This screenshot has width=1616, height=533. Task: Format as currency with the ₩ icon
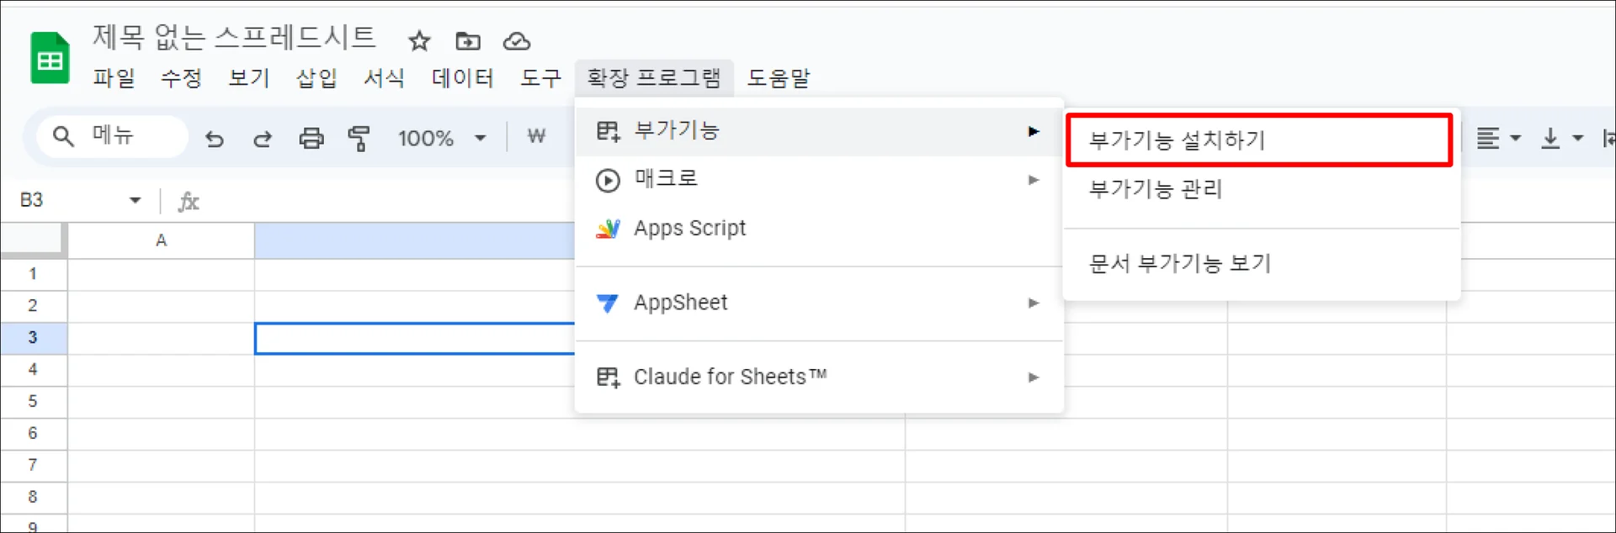tap(536, 136)
